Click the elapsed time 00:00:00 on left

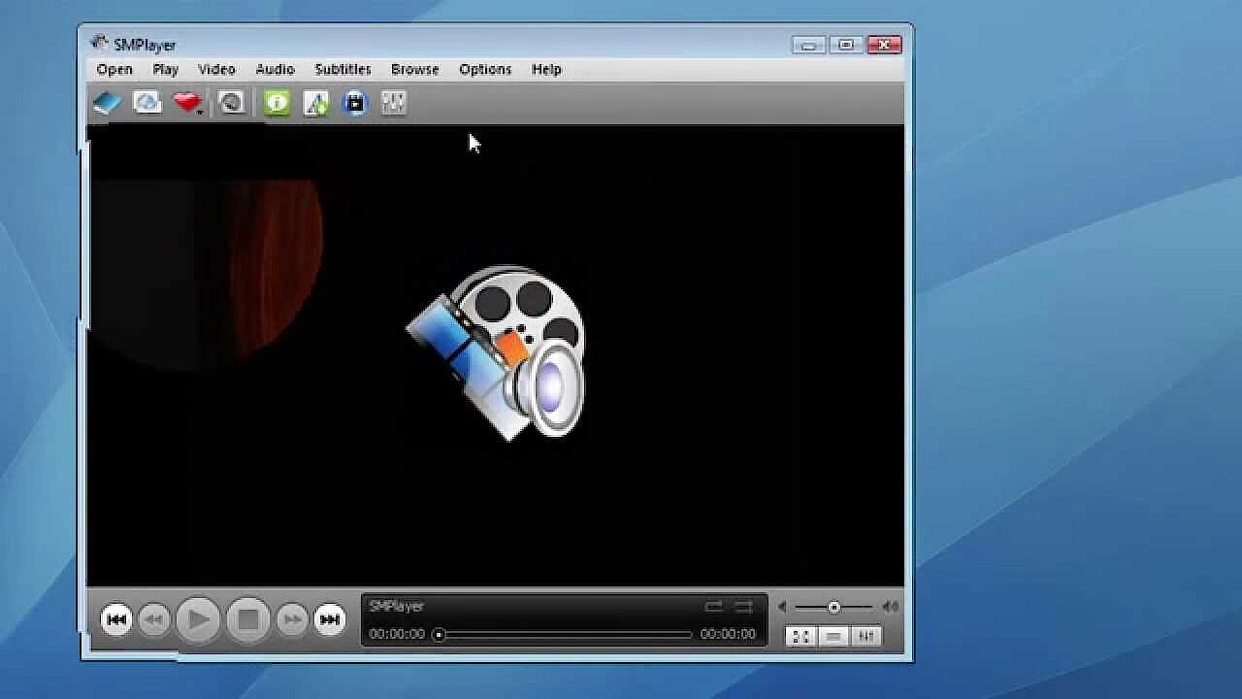(x=397, y=634)
